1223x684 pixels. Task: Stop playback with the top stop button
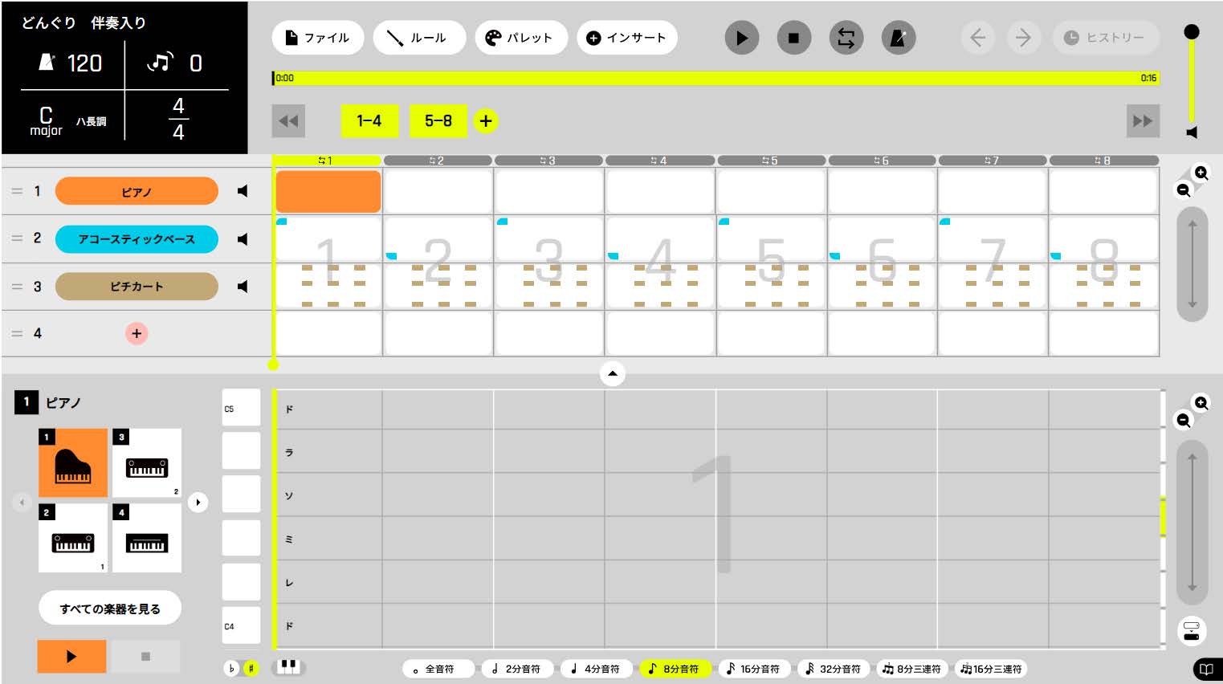click(793, 38)
